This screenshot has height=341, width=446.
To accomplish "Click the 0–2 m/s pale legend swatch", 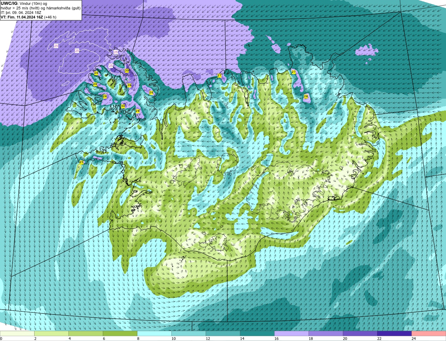I will (x=17, y=334).
